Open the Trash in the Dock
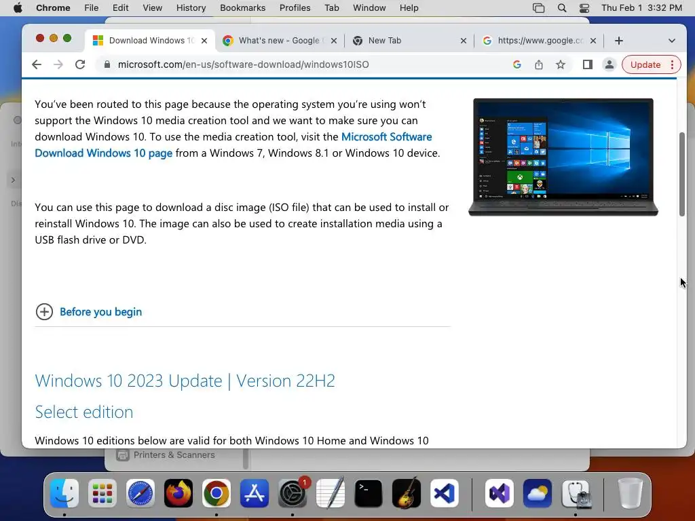 [630, 493]
